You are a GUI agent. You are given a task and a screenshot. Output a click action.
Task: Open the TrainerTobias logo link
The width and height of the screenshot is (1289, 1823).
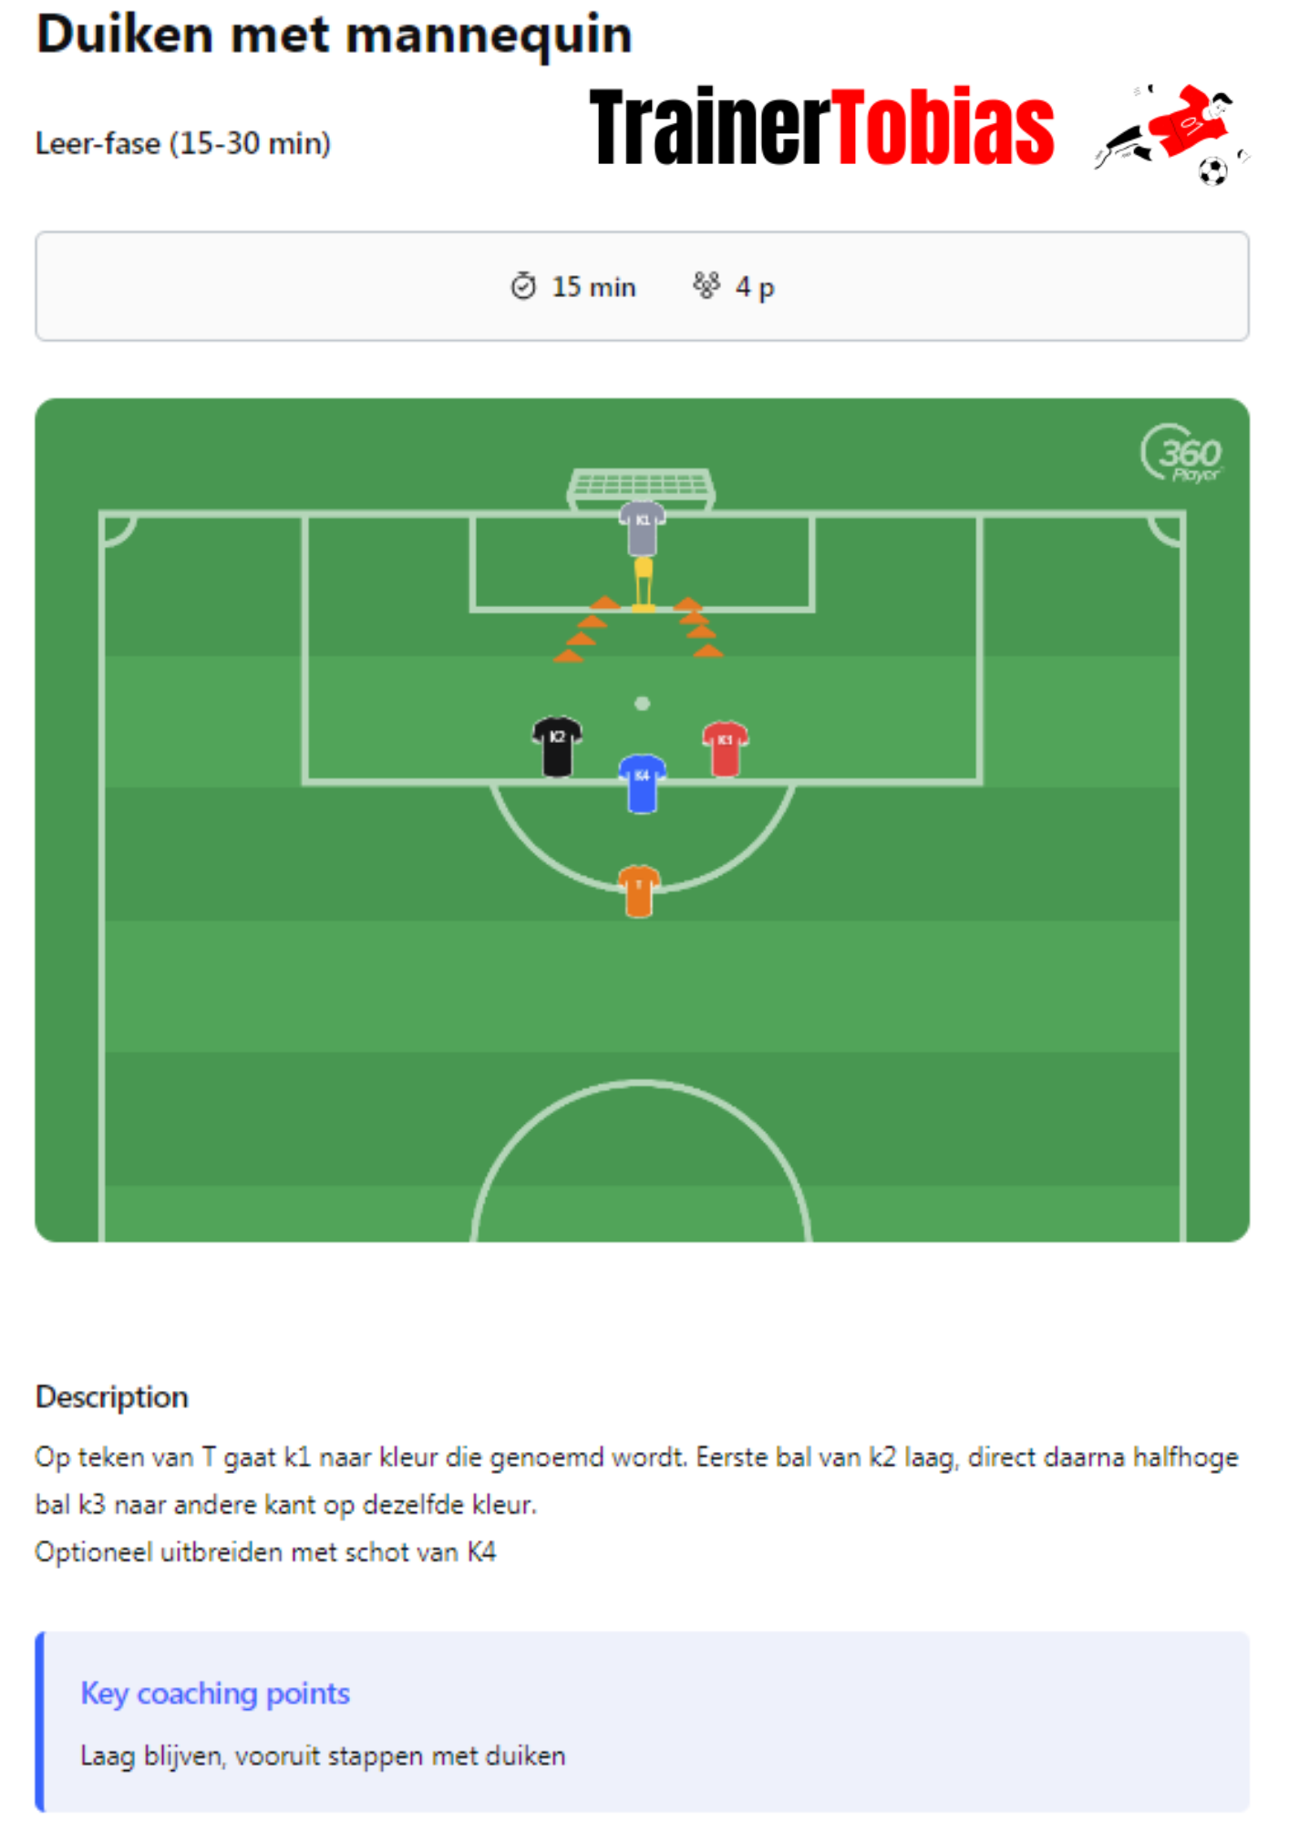pos(821,128)
